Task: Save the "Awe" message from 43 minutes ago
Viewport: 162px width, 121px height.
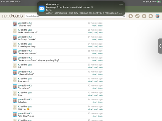Action: (x=95, y=95)
